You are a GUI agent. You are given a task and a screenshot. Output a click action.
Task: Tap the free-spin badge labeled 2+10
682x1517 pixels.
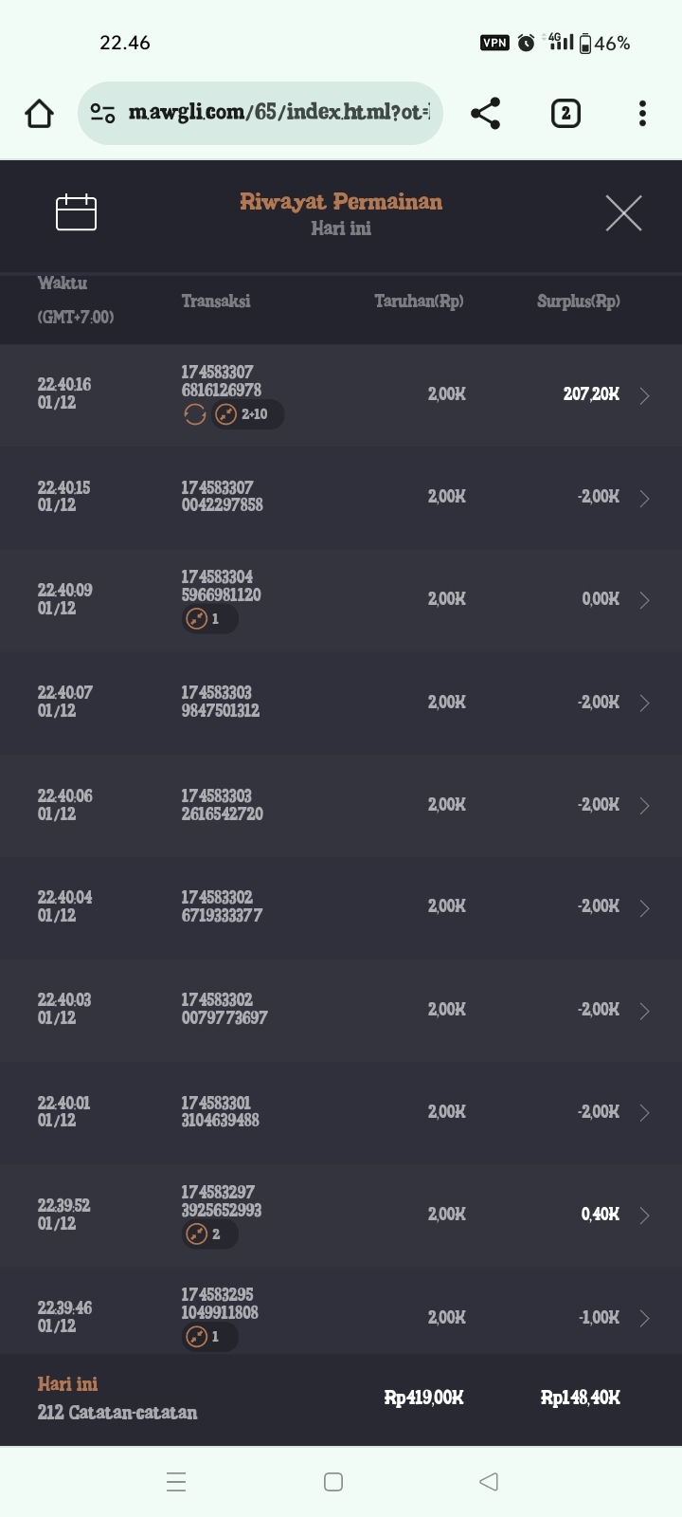(246, 414)
